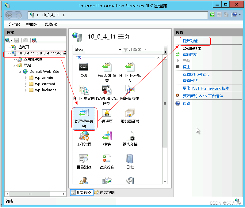Open the CGI feature icon
This screenshot has height=208, width=245.
(x=84, y=67)
